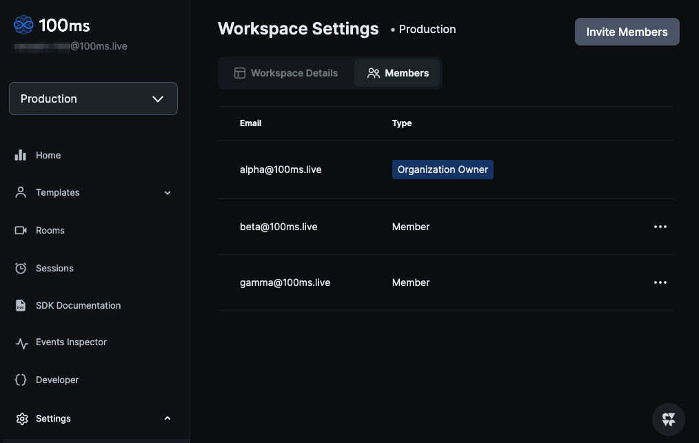Click the Invite Members button
The image size is (699, 443).
627,32
